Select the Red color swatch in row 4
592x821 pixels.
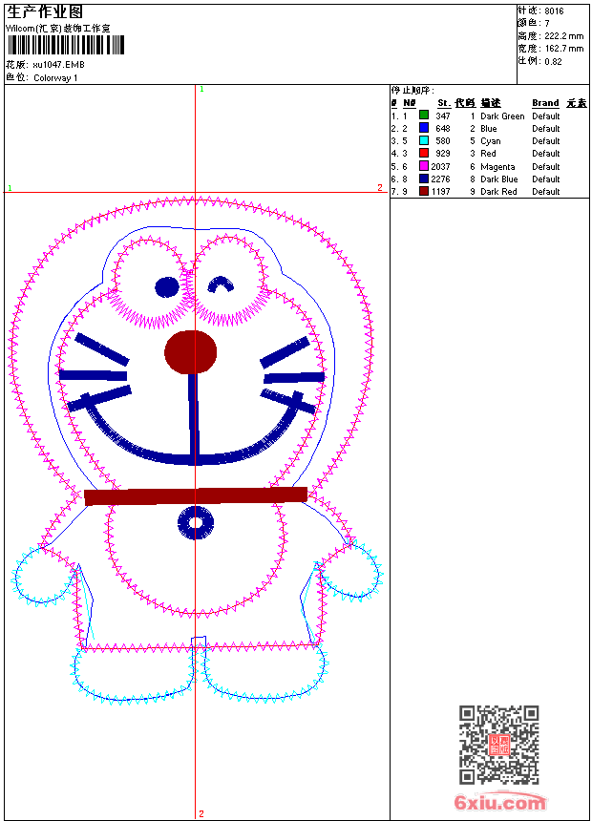click(424, 153)
